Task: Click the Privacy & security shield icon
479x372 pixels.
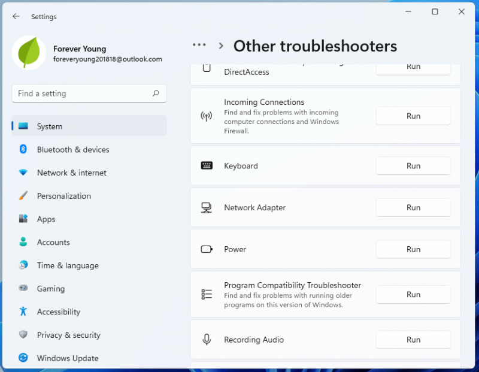Action: [23, 334]
